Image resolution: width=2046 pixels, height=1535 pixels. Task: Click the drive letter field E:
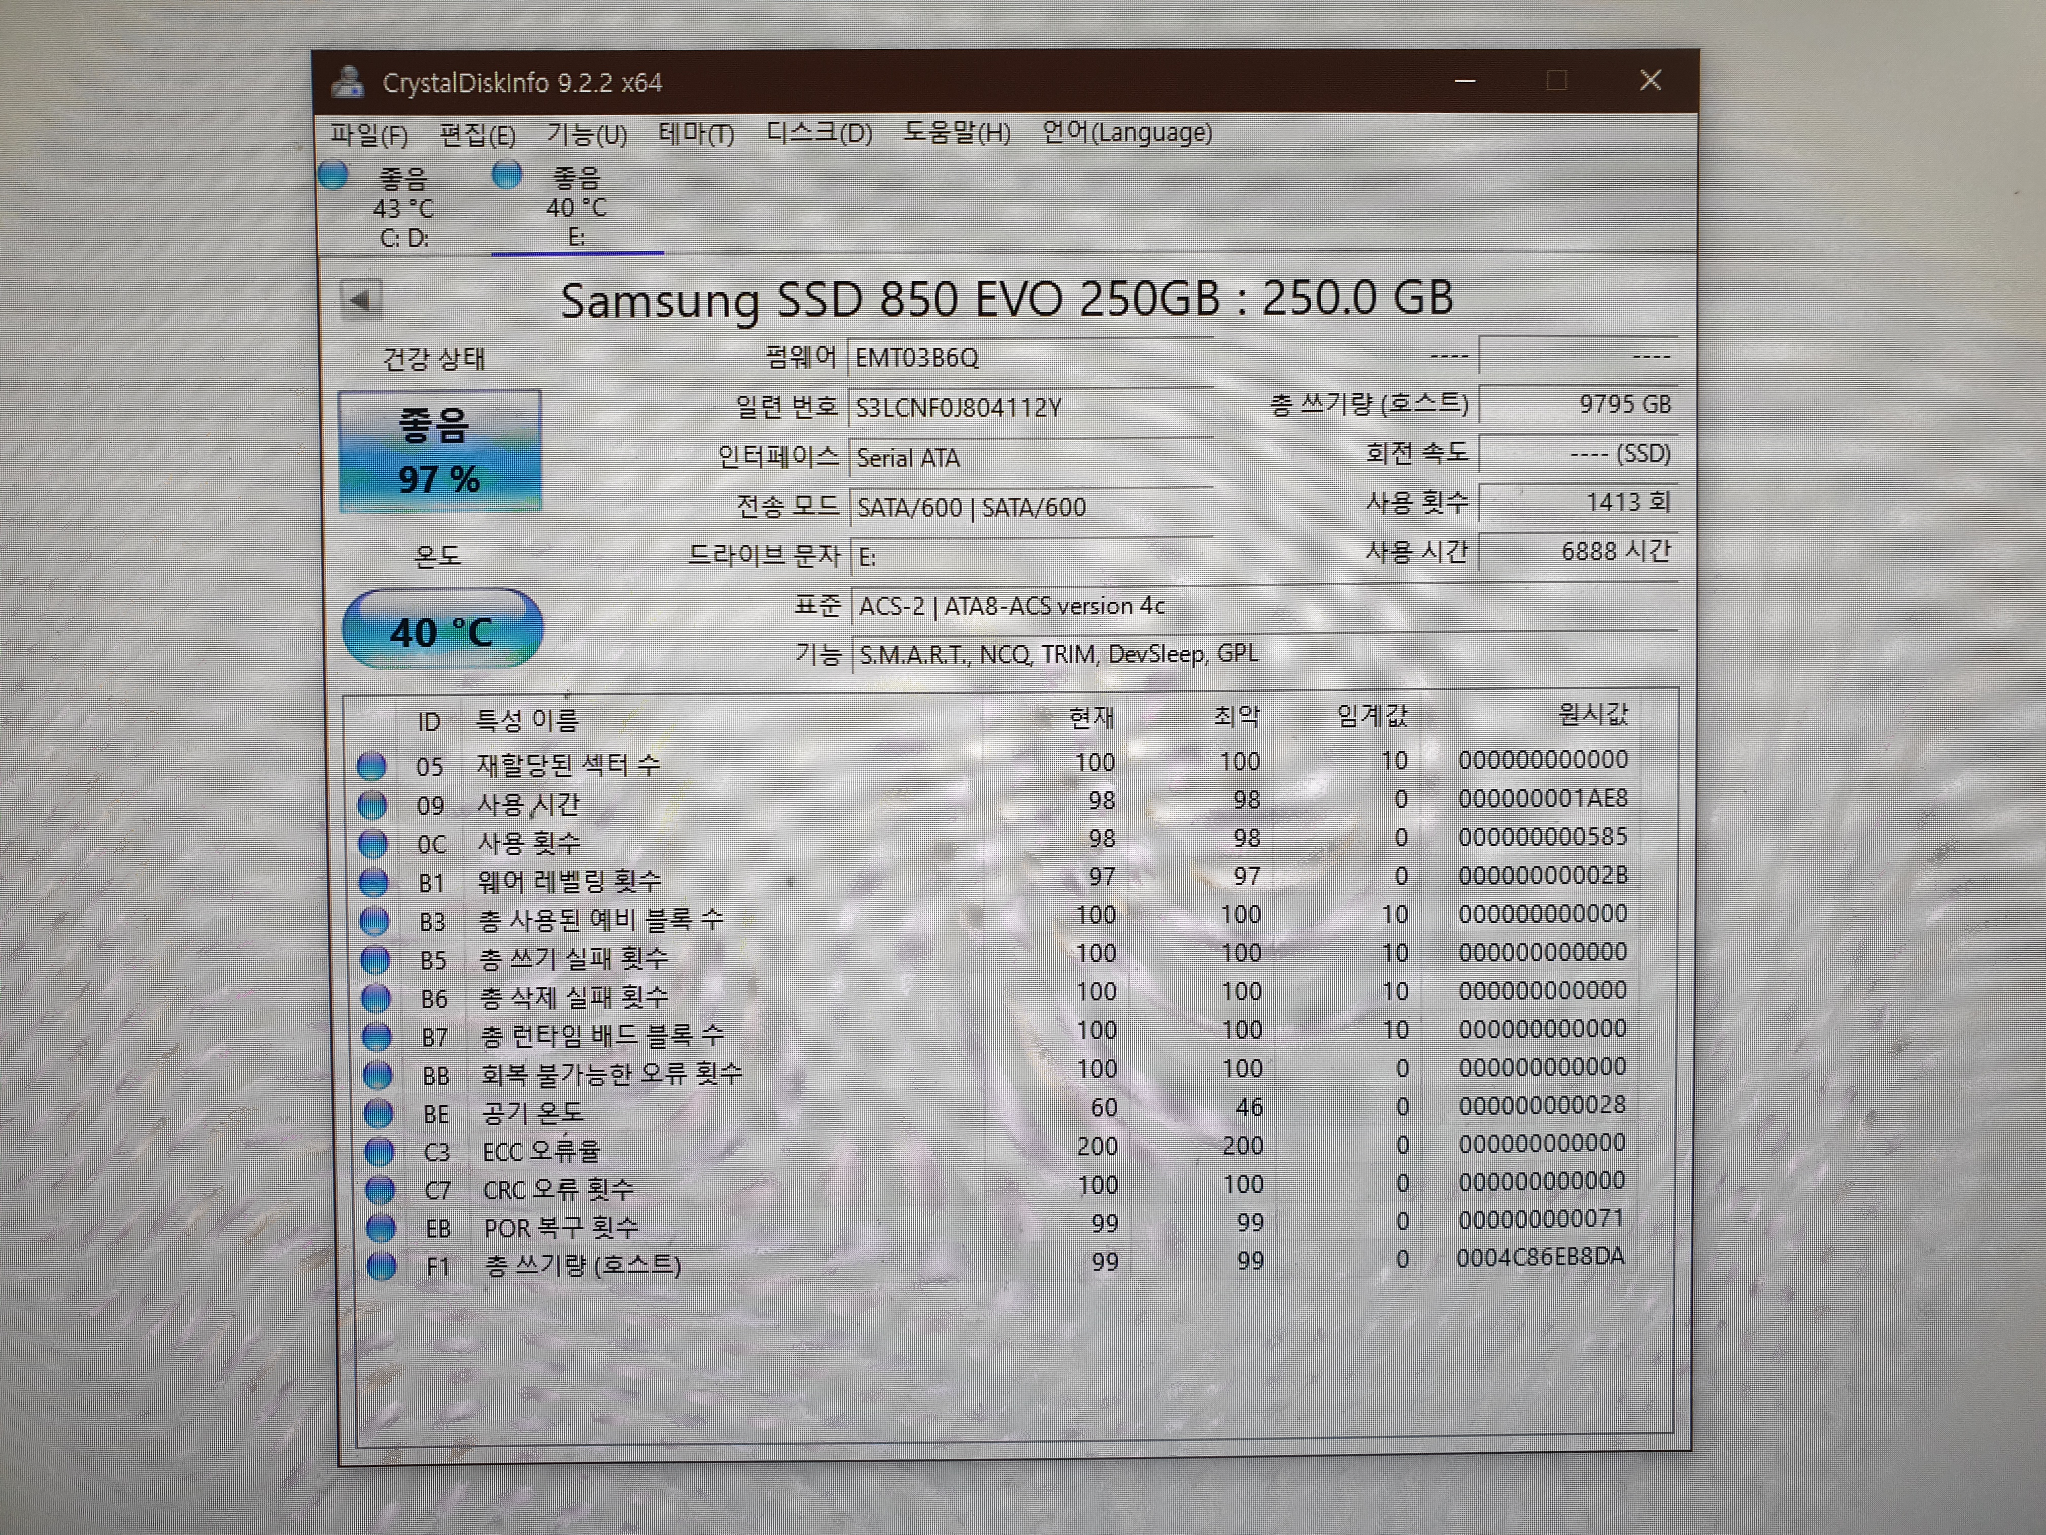pyautogui.click(x=1031, y=557)
